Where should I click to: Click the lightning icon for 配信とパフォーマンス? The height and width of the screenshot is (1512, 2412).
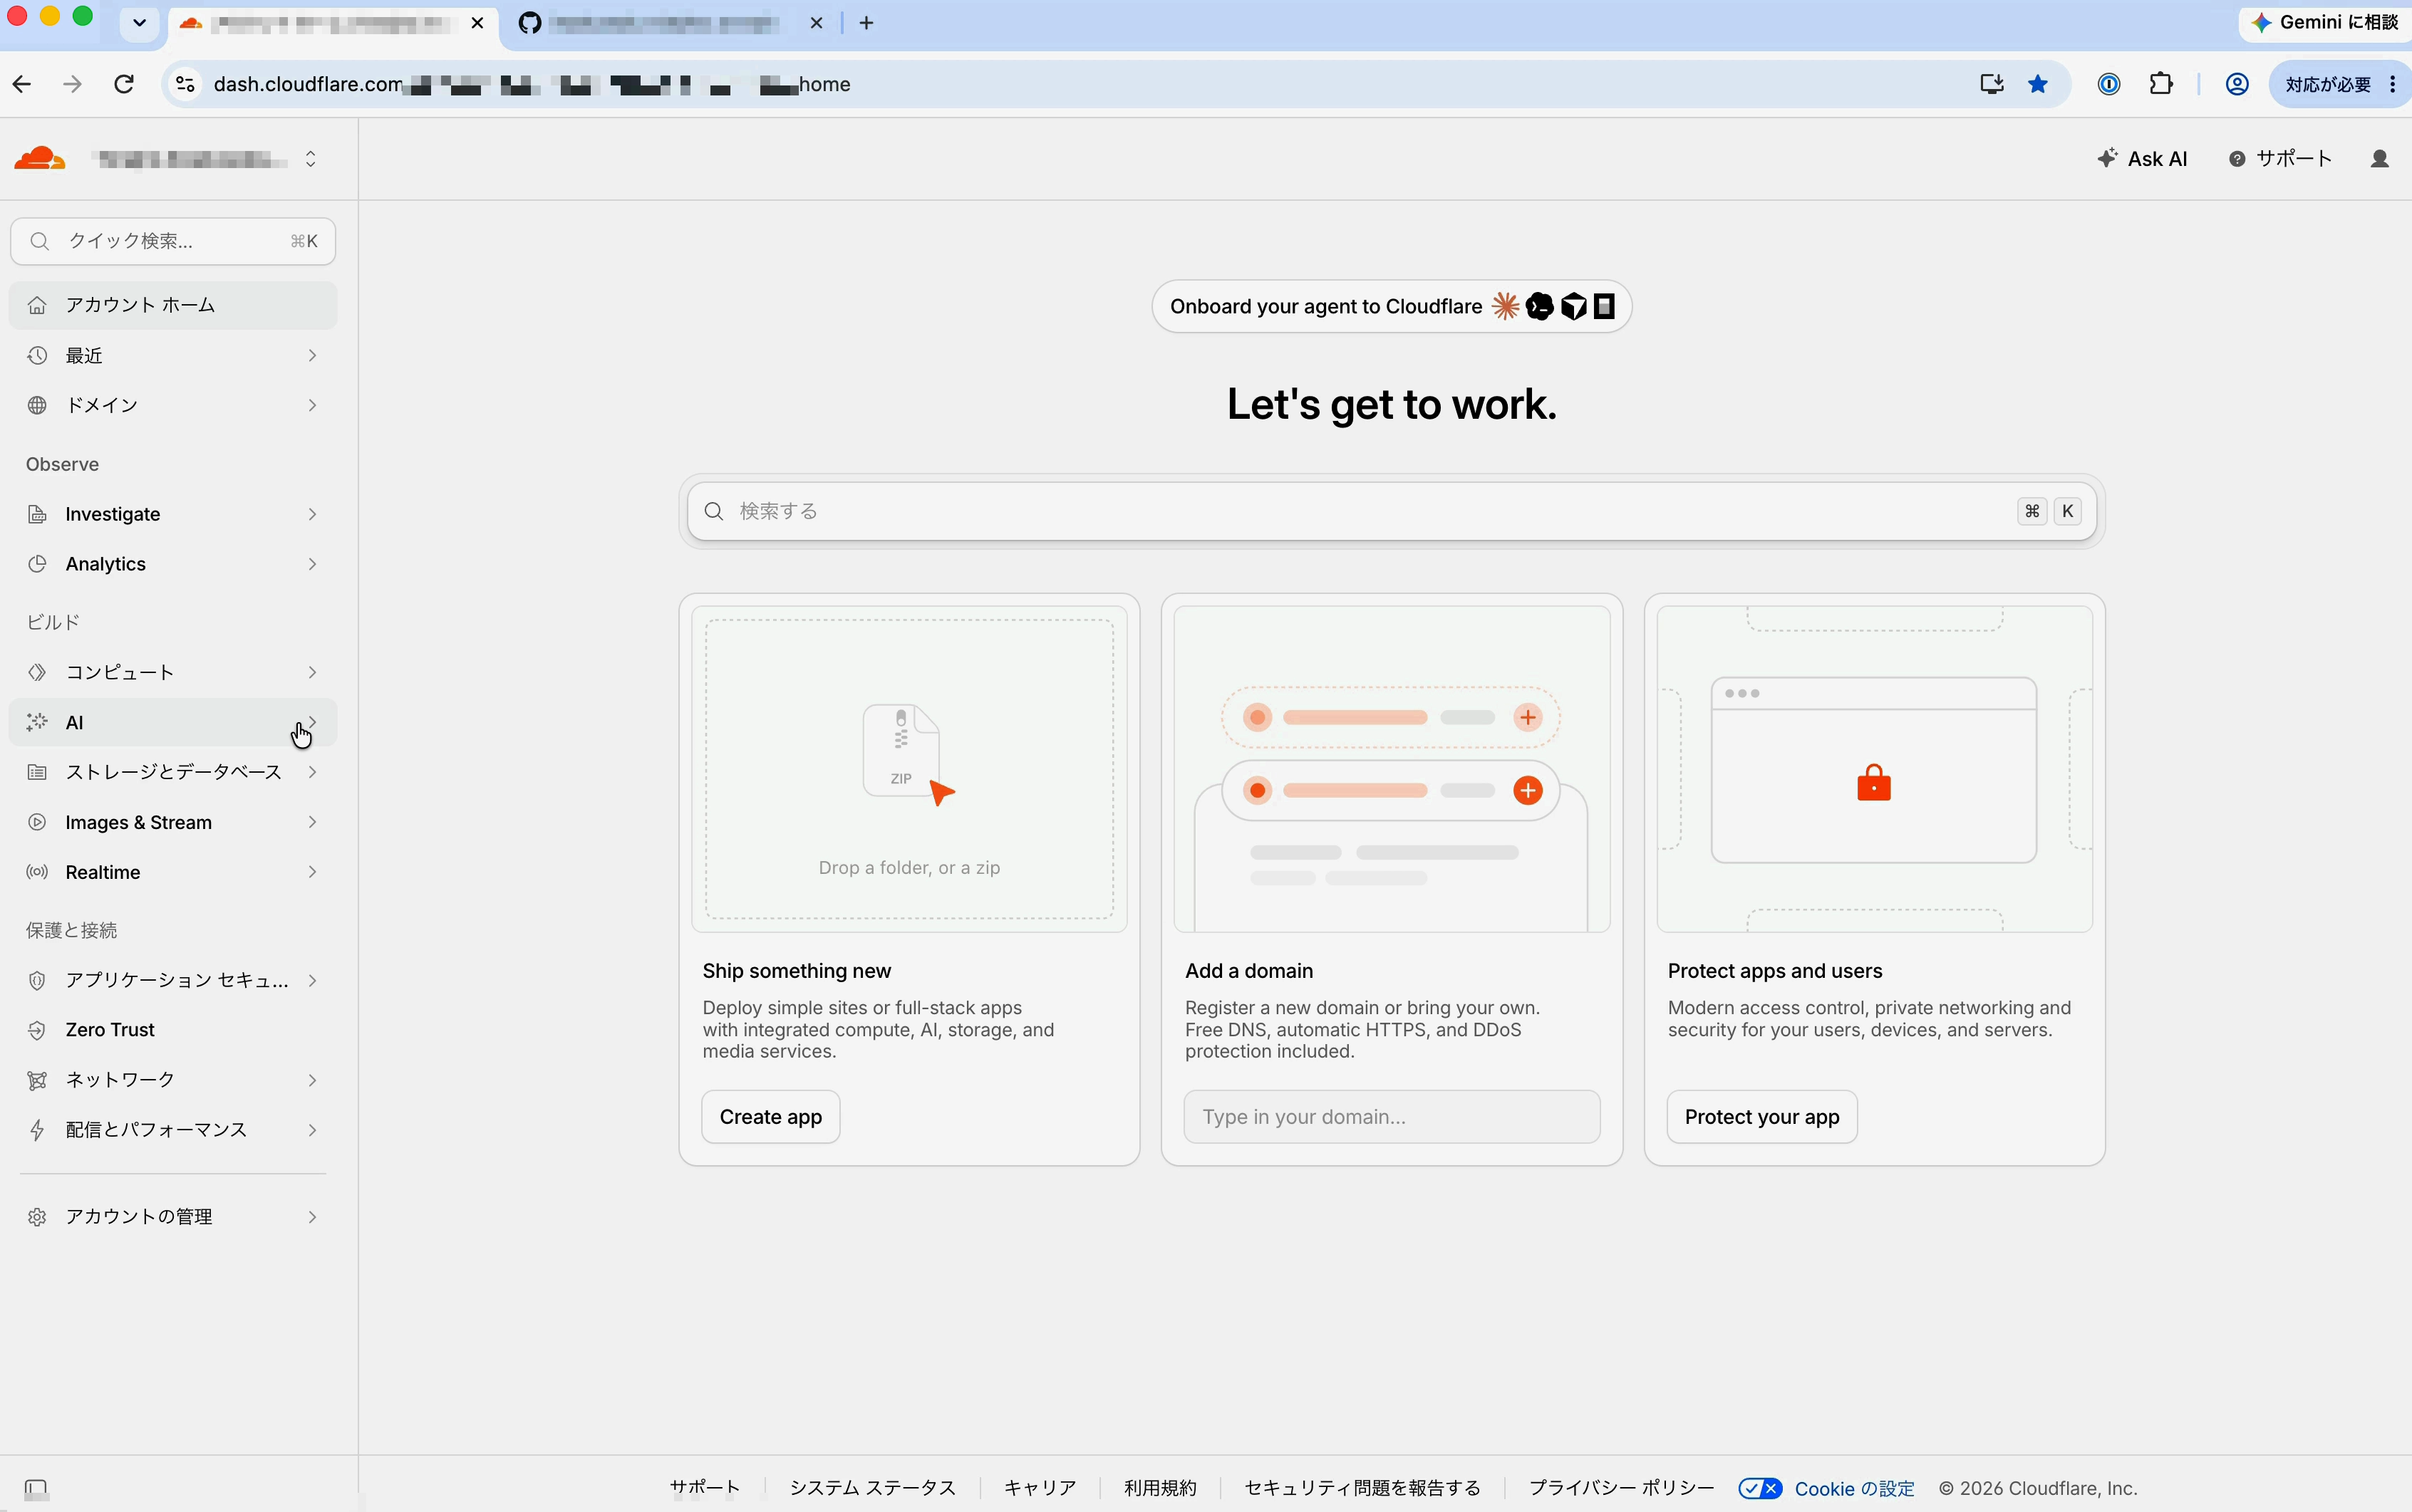37,1130
